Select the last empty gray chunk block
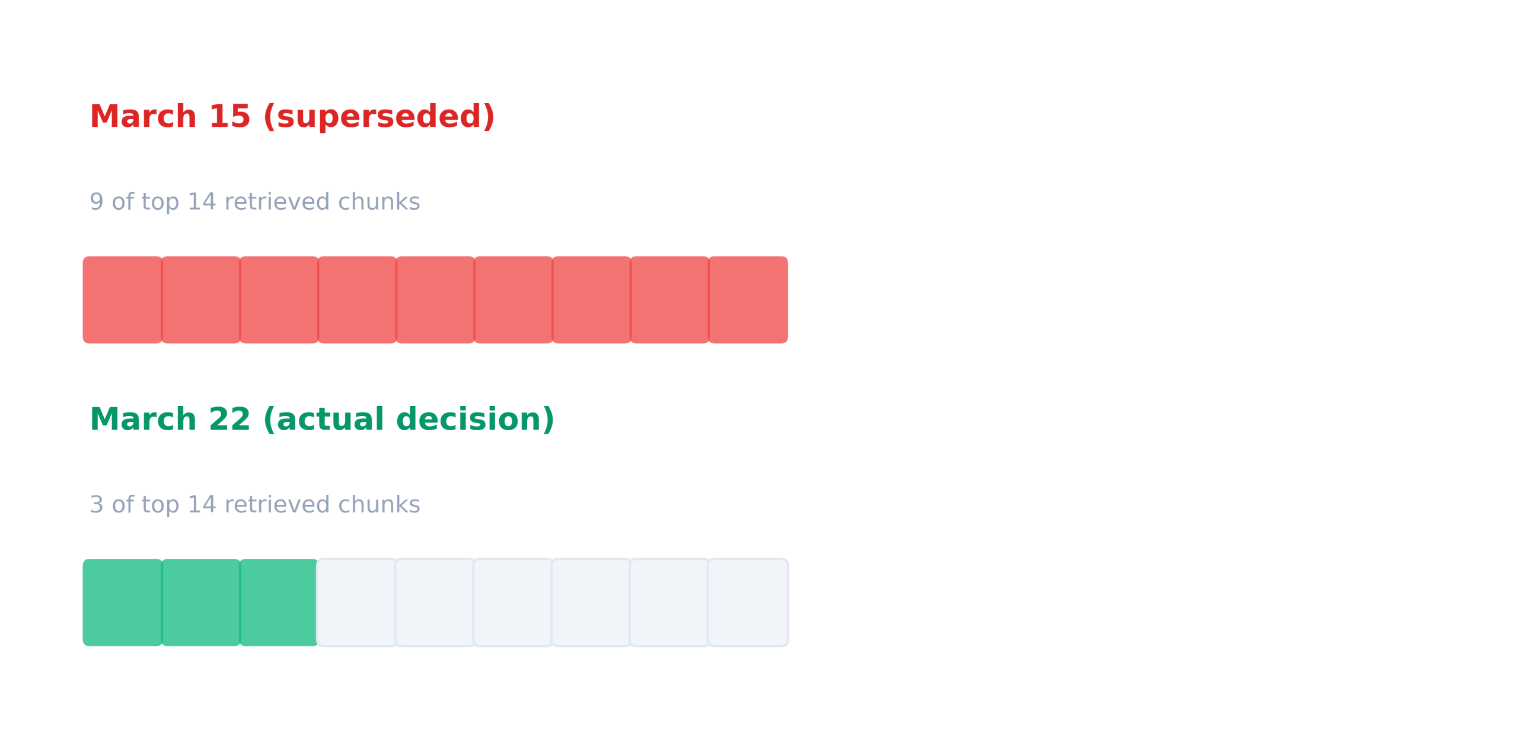Viewport: 1518px width, 733px height. click(x=748, y=603)
